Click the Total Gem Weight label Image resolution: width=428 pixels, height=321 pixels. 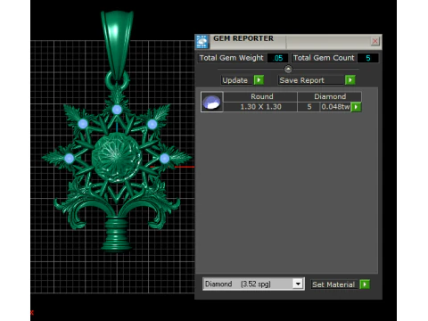point(231,58)
